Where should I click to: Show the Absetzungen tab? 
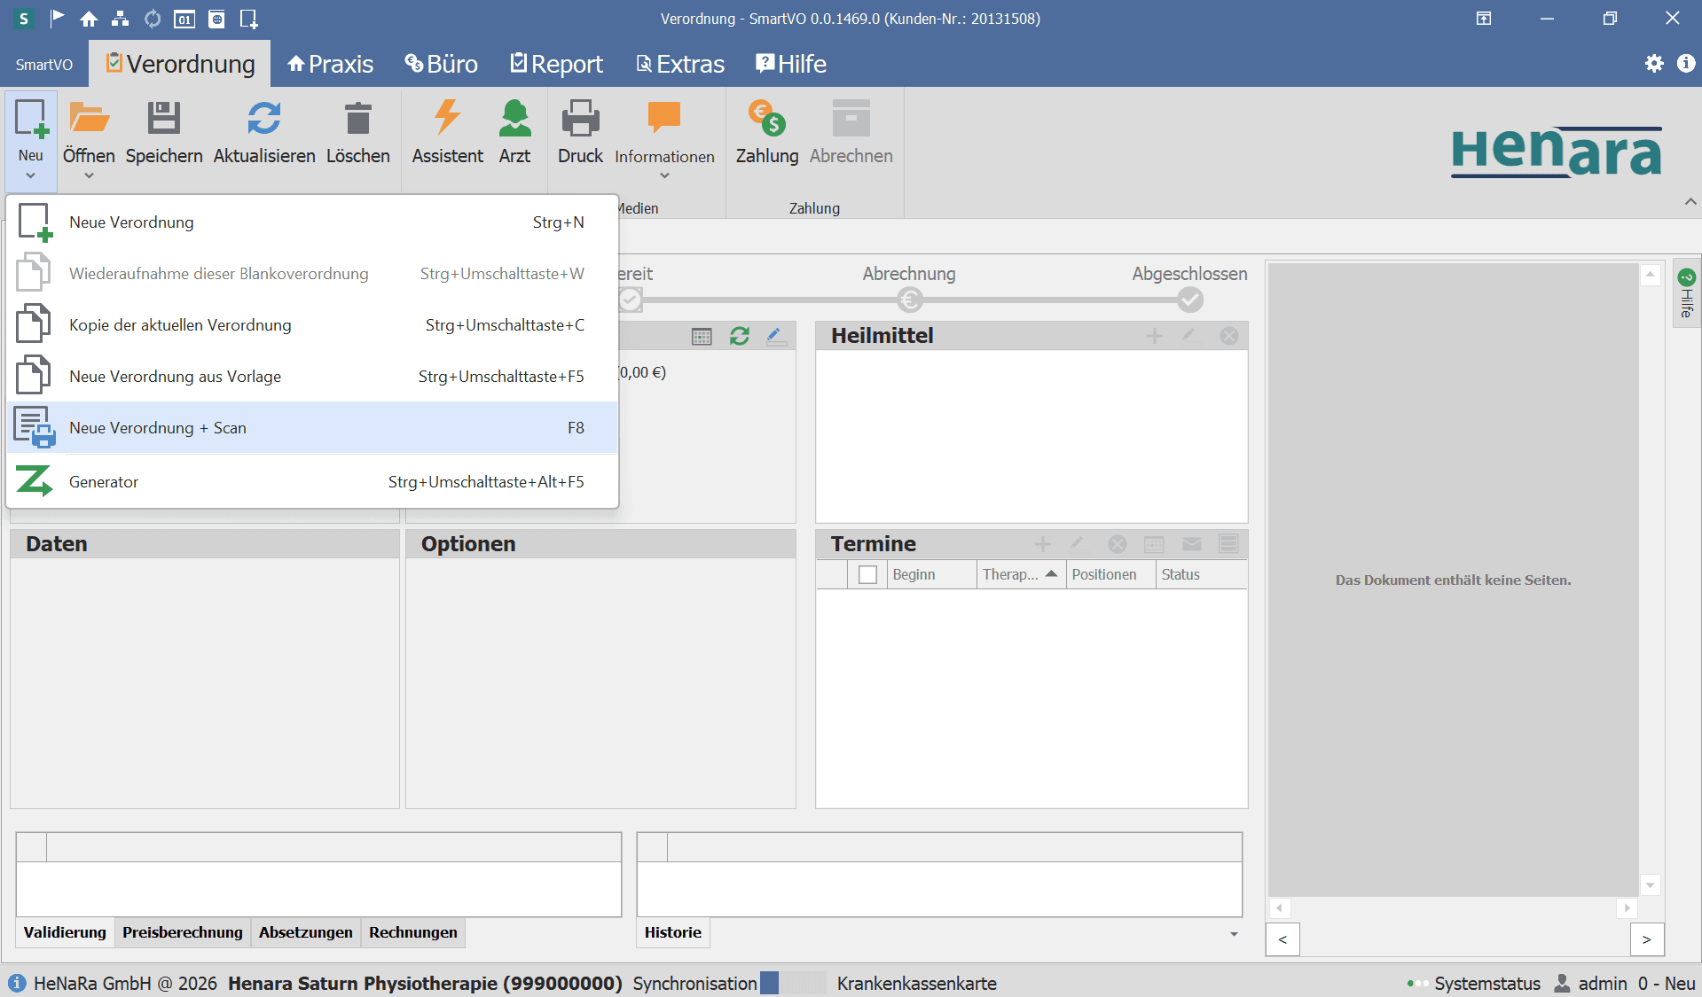click(x=306, y=932)
